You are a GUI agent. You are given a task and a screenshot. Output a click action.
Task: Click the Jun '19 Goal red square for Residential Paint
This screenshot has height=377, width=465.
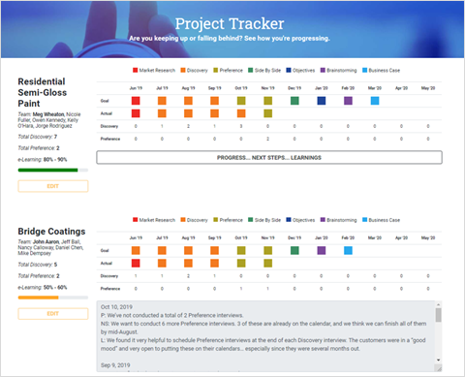click(136, 101)
